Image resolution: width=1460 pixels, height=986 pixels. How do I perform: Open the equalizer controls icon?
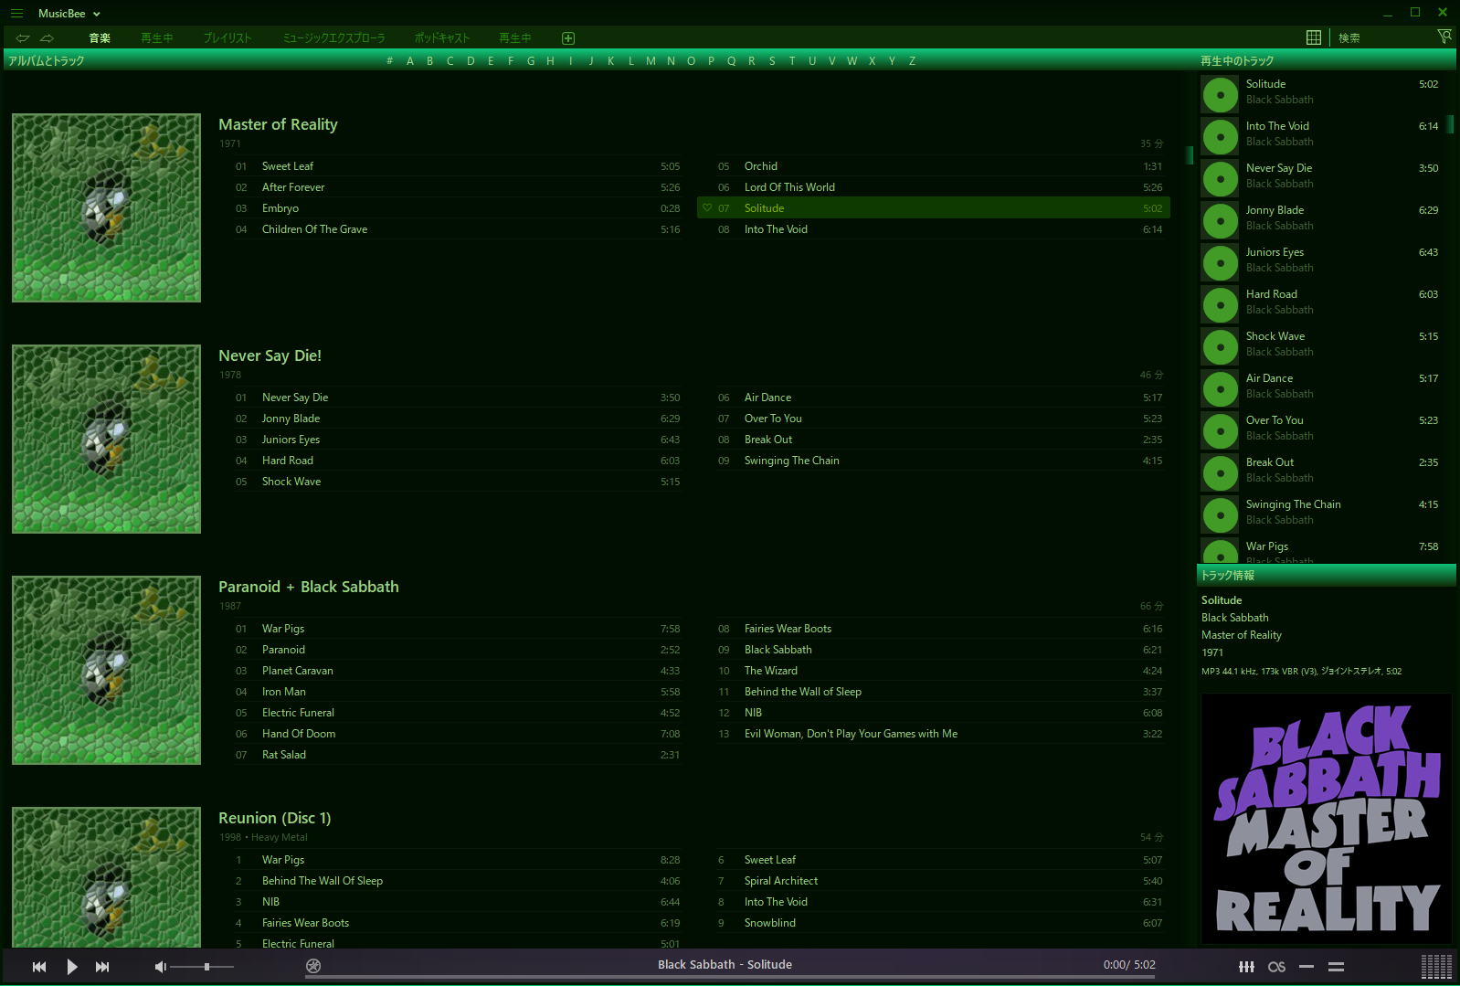(x=1246, y=967)
